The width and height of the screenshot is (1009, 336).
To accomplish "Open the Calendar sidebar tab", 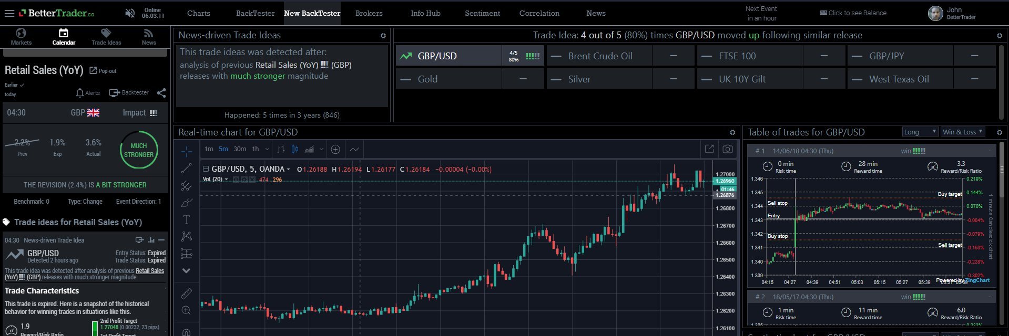I will pyautogui.click(x=64, y=37).
